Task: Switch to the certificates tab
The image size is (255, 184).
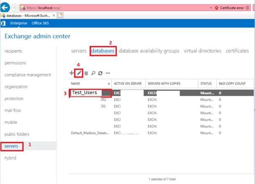Action: pos(237,51)
